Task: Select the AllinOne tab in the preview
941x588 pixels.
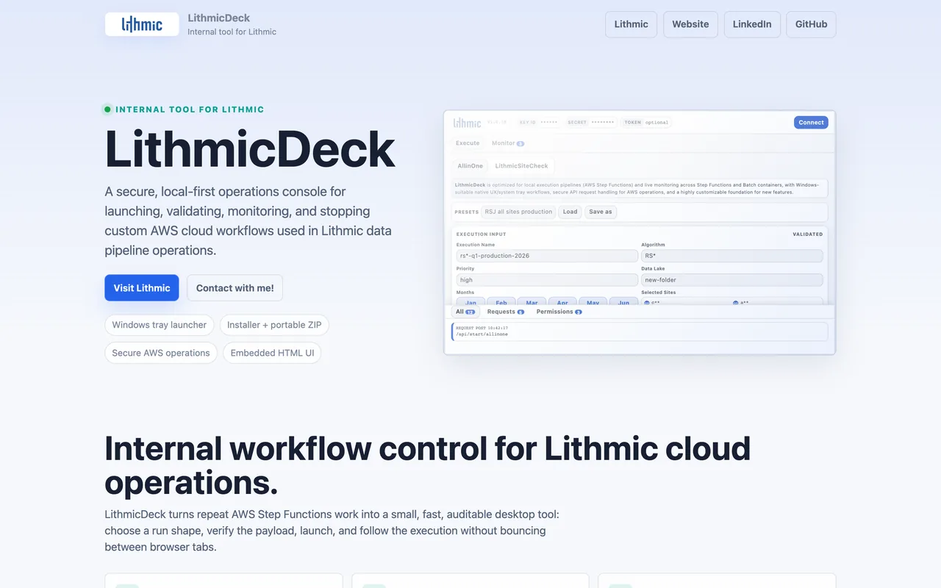Action: pyautogui.click(x=470, y=166)
